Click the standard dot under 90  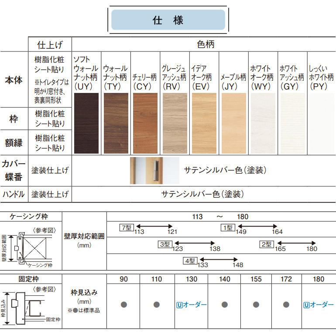click(x=123, y=305)
